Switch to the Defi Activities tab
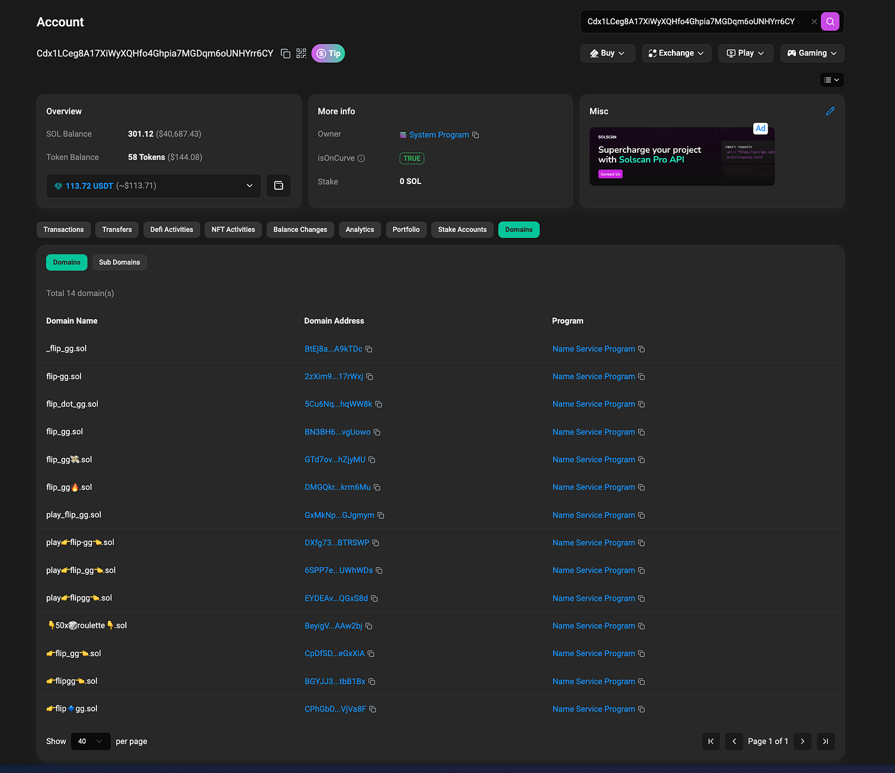895x773 pixels. pos(171,230)
